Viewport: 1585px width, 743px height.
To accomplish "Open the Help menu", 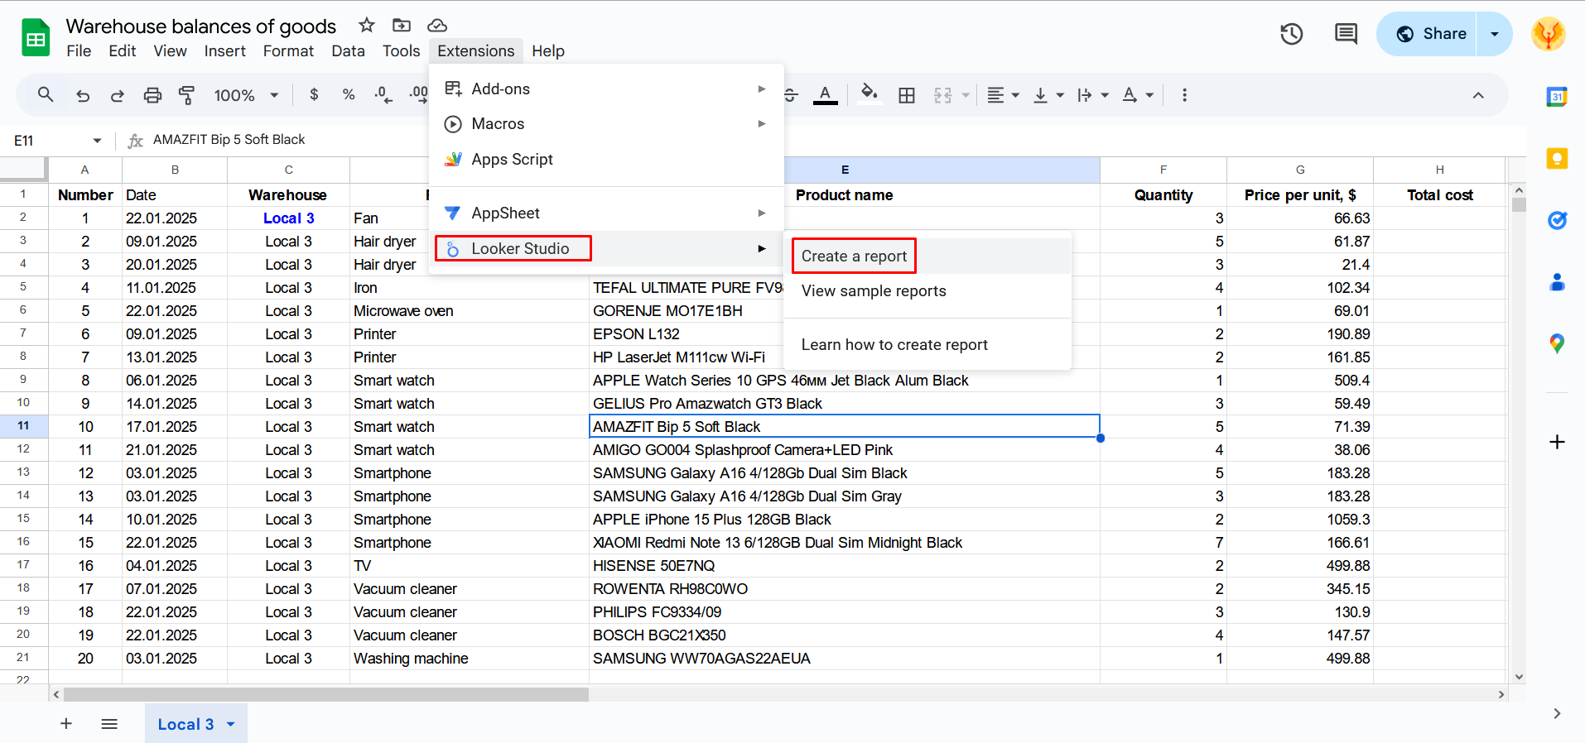I will (548, 51).
